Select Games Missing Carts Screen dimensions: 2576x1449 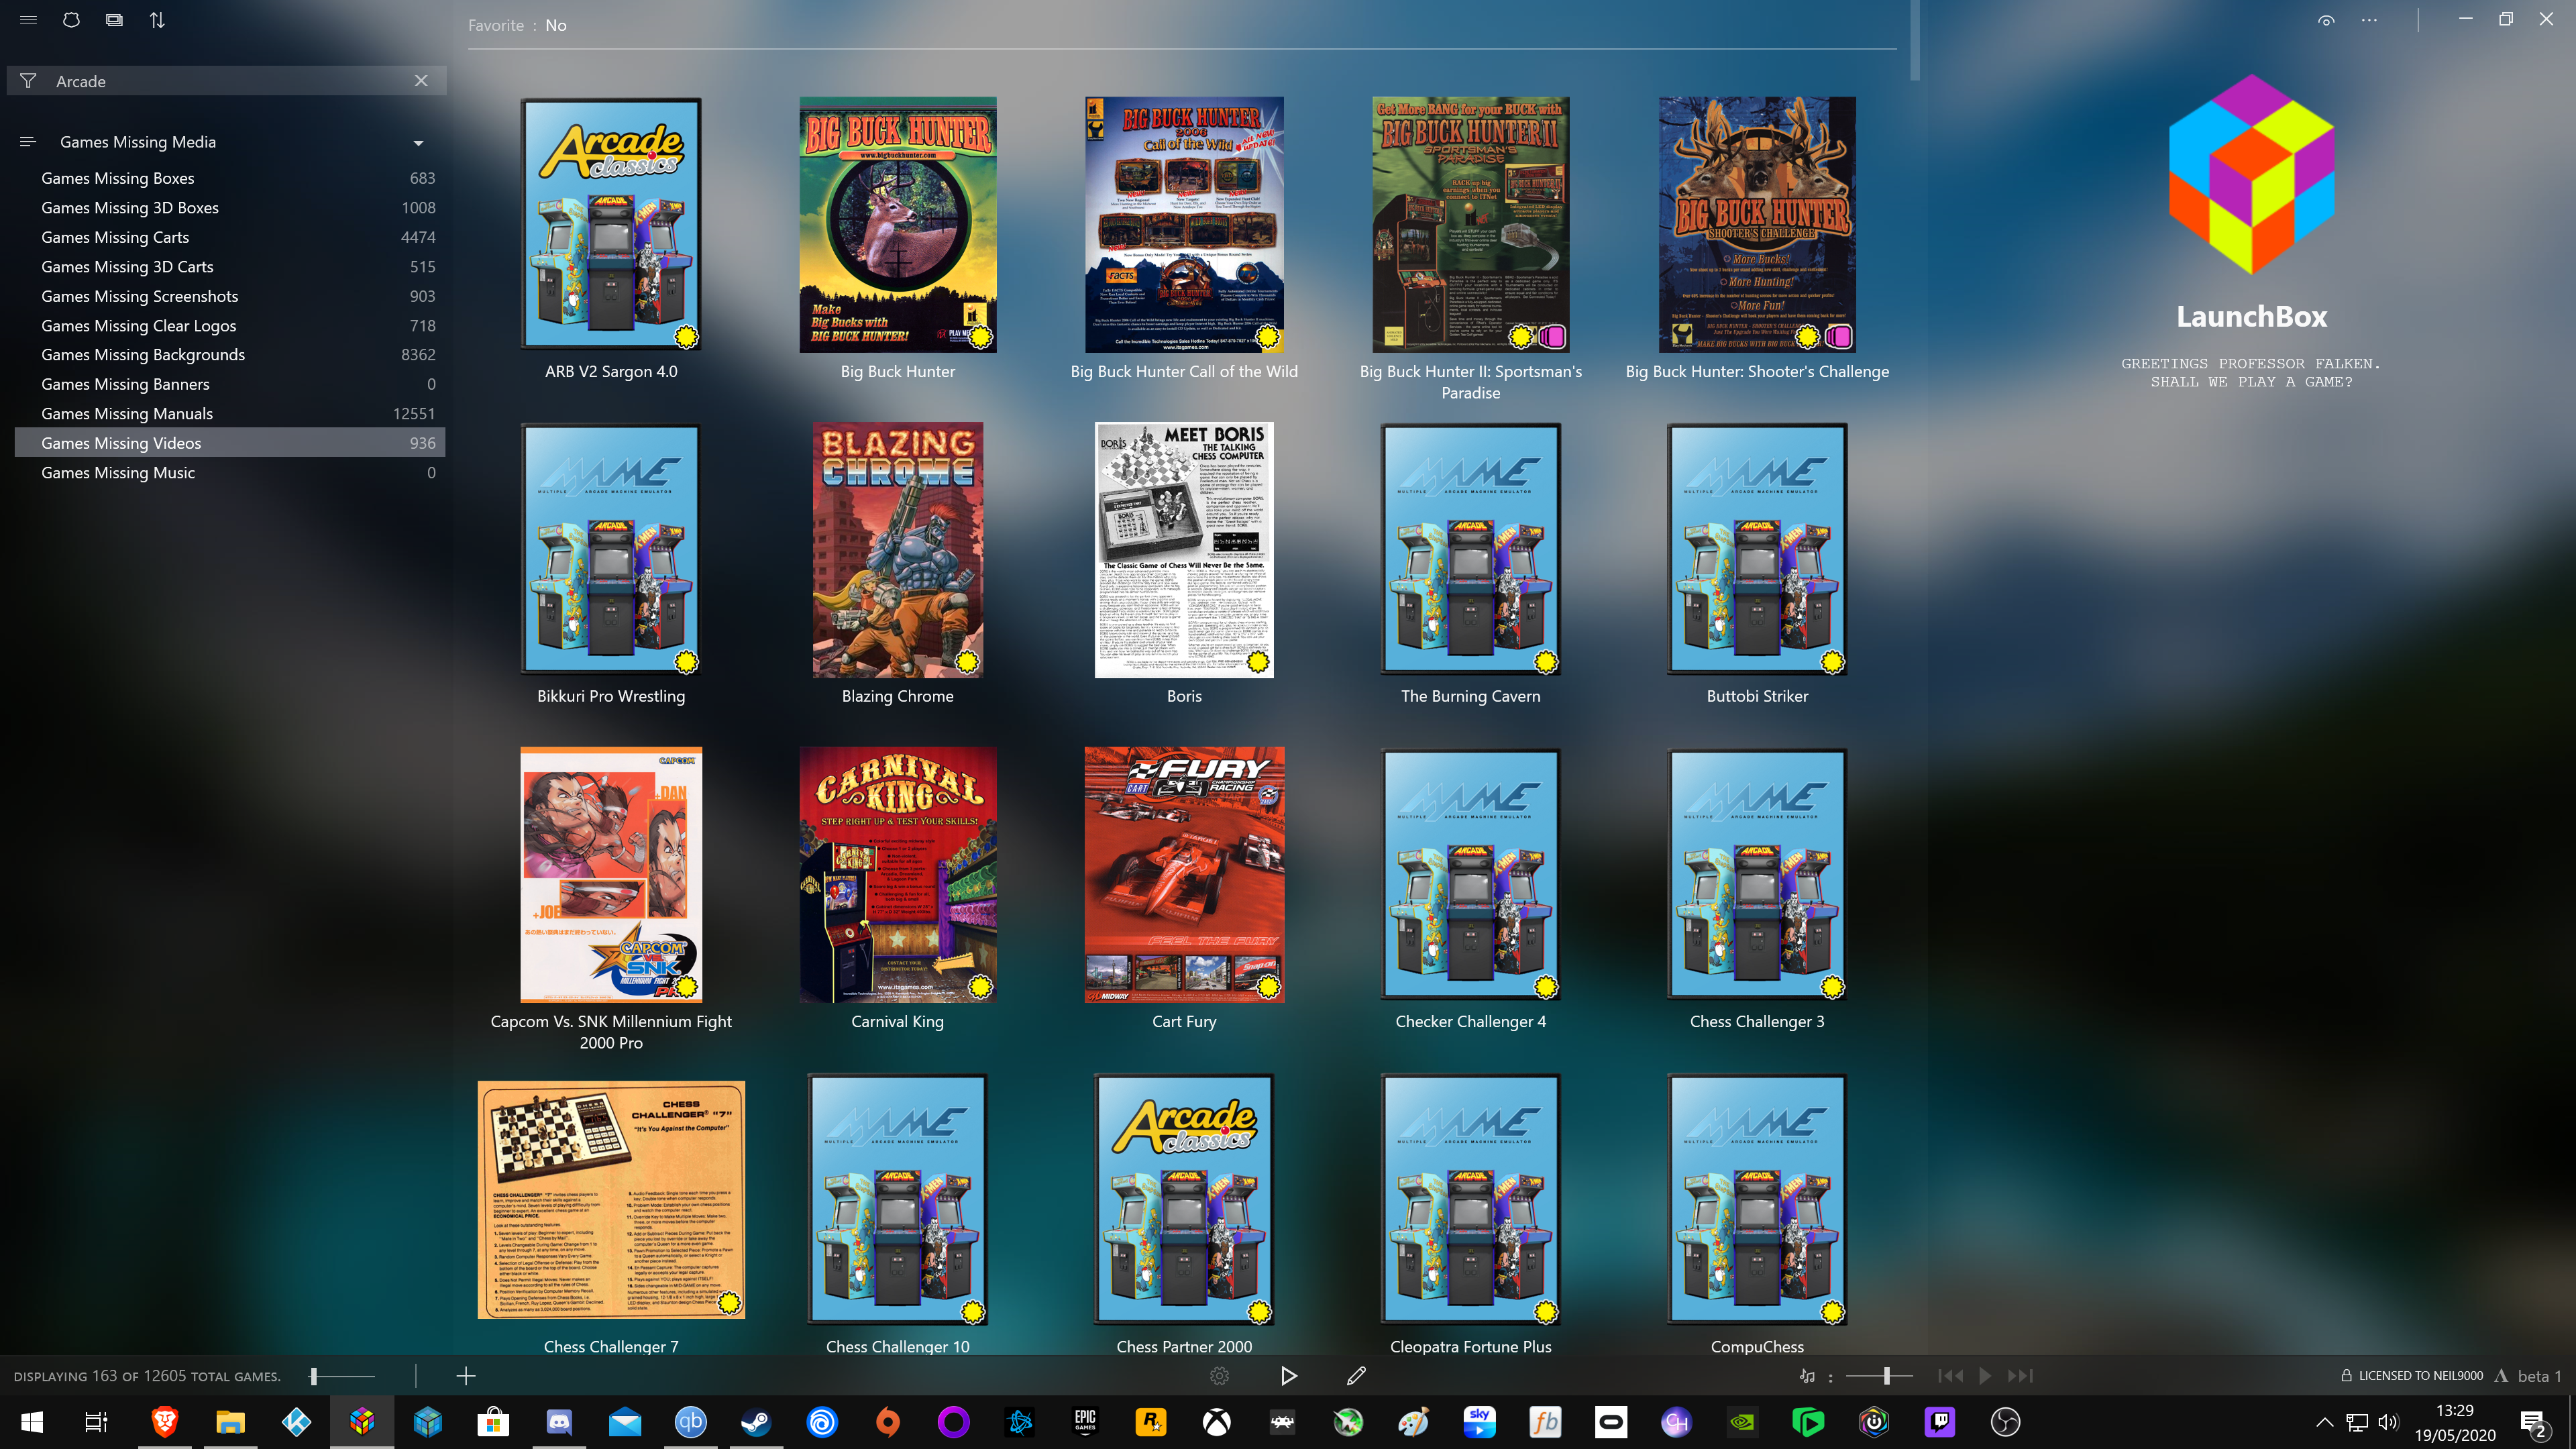tap(230, 237)
